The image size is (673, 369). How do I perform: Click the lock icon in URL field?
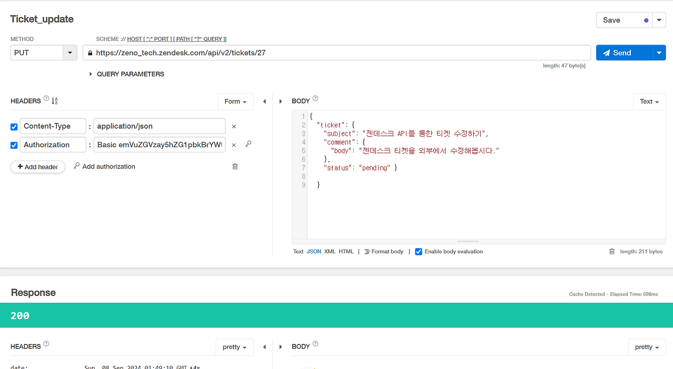click(x=90, y=53)
